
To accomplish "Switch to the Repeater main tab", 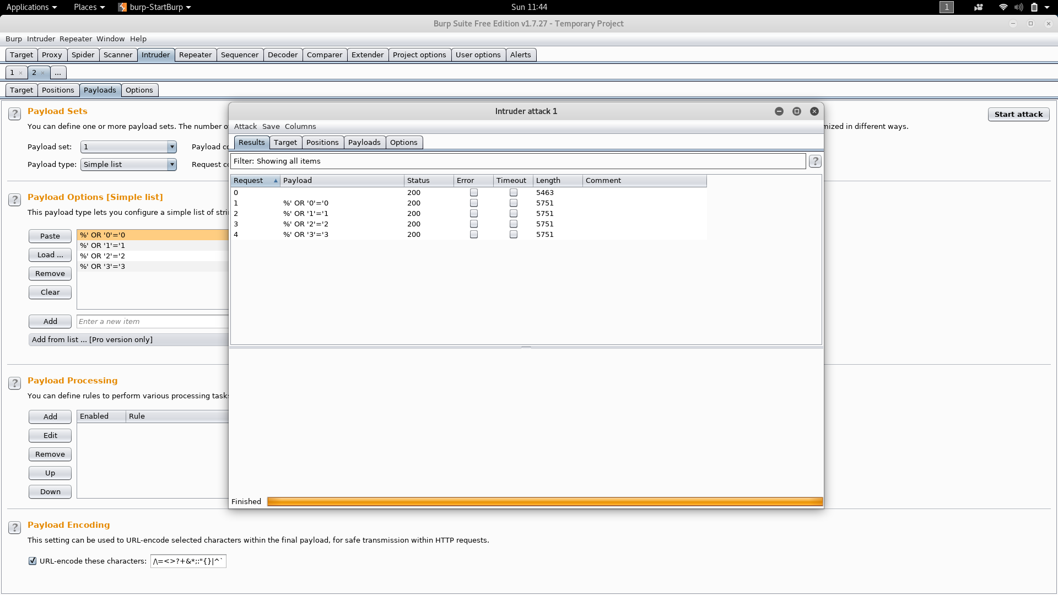I will [195, 55].
